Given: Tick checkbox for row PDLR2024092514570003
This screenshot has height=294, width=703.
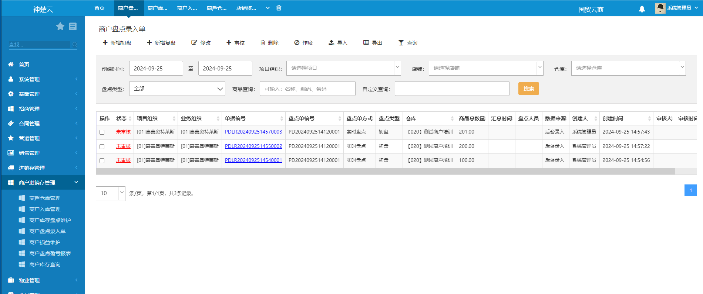Looking at the screenshot, I should [x=102, y=132].
